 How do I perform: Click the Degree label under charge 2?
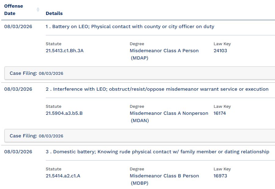coord(137,107)
